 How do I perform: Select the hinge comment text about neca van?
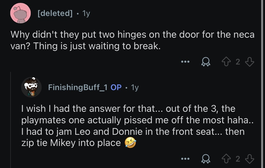pyautogui.click(x=132, y=40)
